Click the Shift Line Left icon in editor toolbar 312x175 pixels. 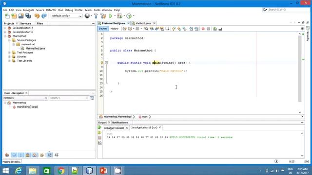191,29
